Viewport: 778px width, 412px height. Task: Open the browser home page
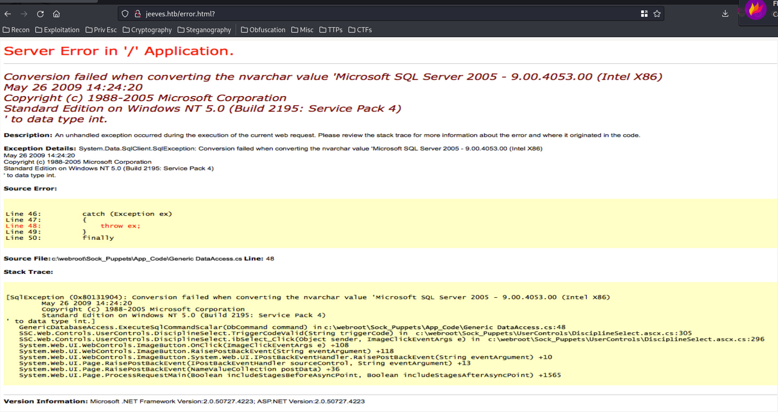(57, 14)
